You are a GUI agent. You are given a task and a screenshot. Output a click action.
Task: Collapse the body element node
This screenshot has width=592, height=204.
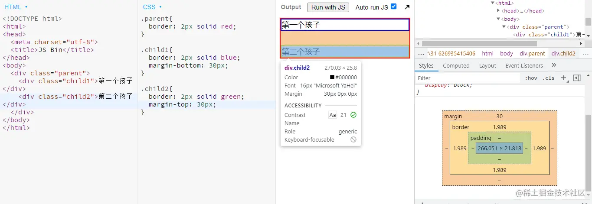pos(498,19)
